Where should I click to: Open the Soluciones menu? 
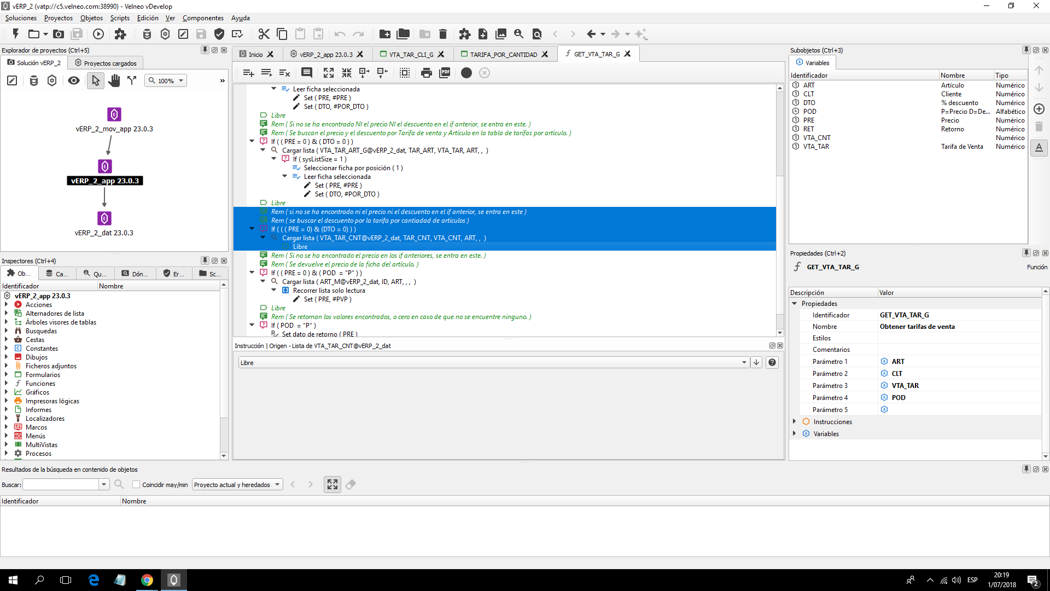click(21, 18)
